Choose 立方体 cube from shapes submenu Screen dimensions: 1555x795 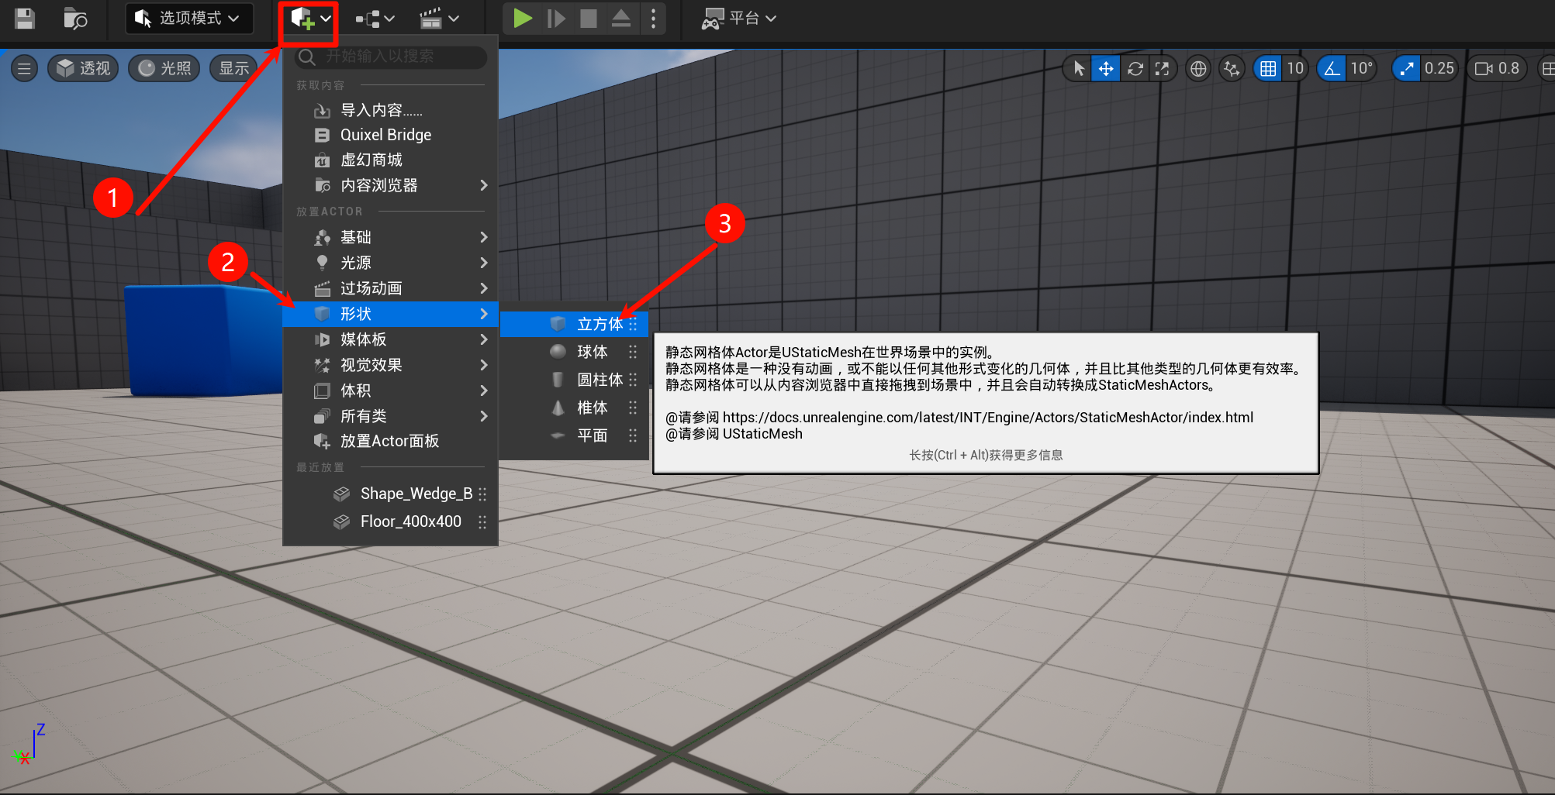click(599, 324)
